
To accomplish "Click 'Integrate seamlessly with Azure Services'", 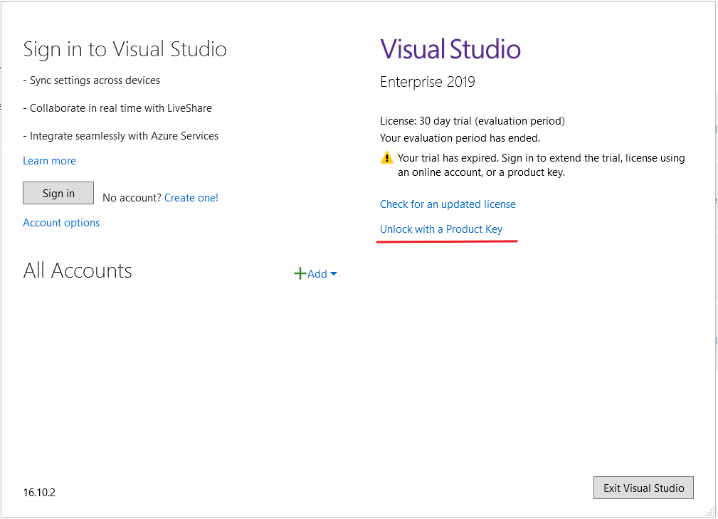I will tap(121, 136).
